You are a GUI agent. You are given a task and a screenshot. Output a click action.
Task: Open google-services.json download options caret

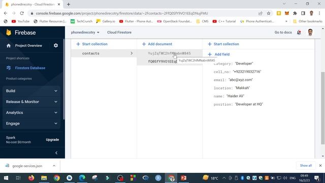click(x=54, y=166)
